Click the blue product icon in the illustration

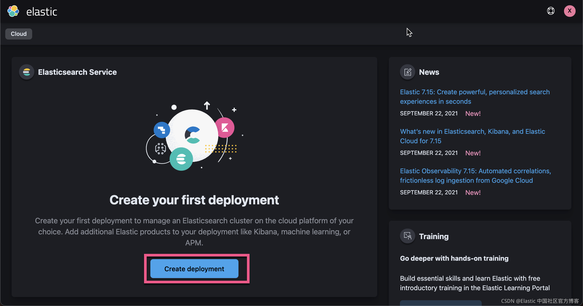(x=162, y=130)
